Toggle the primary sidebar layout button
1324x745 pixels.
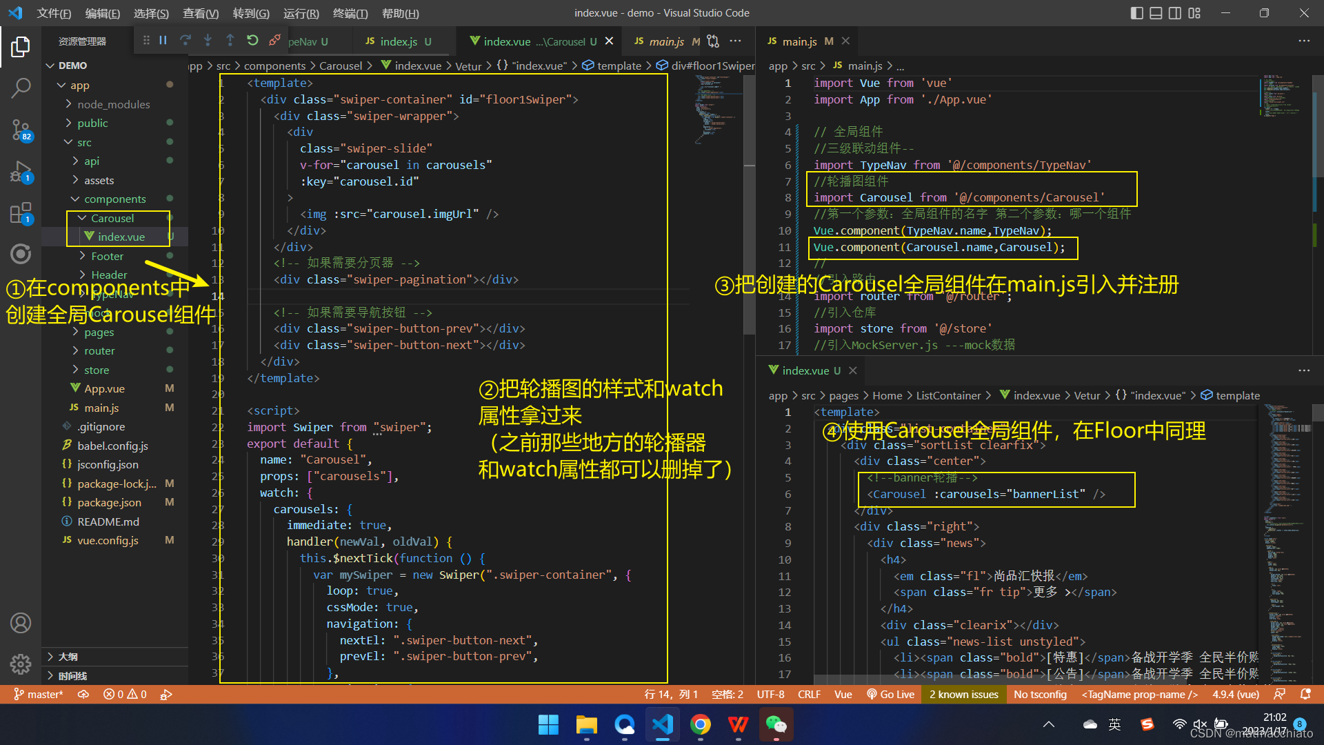[1136, 13]
